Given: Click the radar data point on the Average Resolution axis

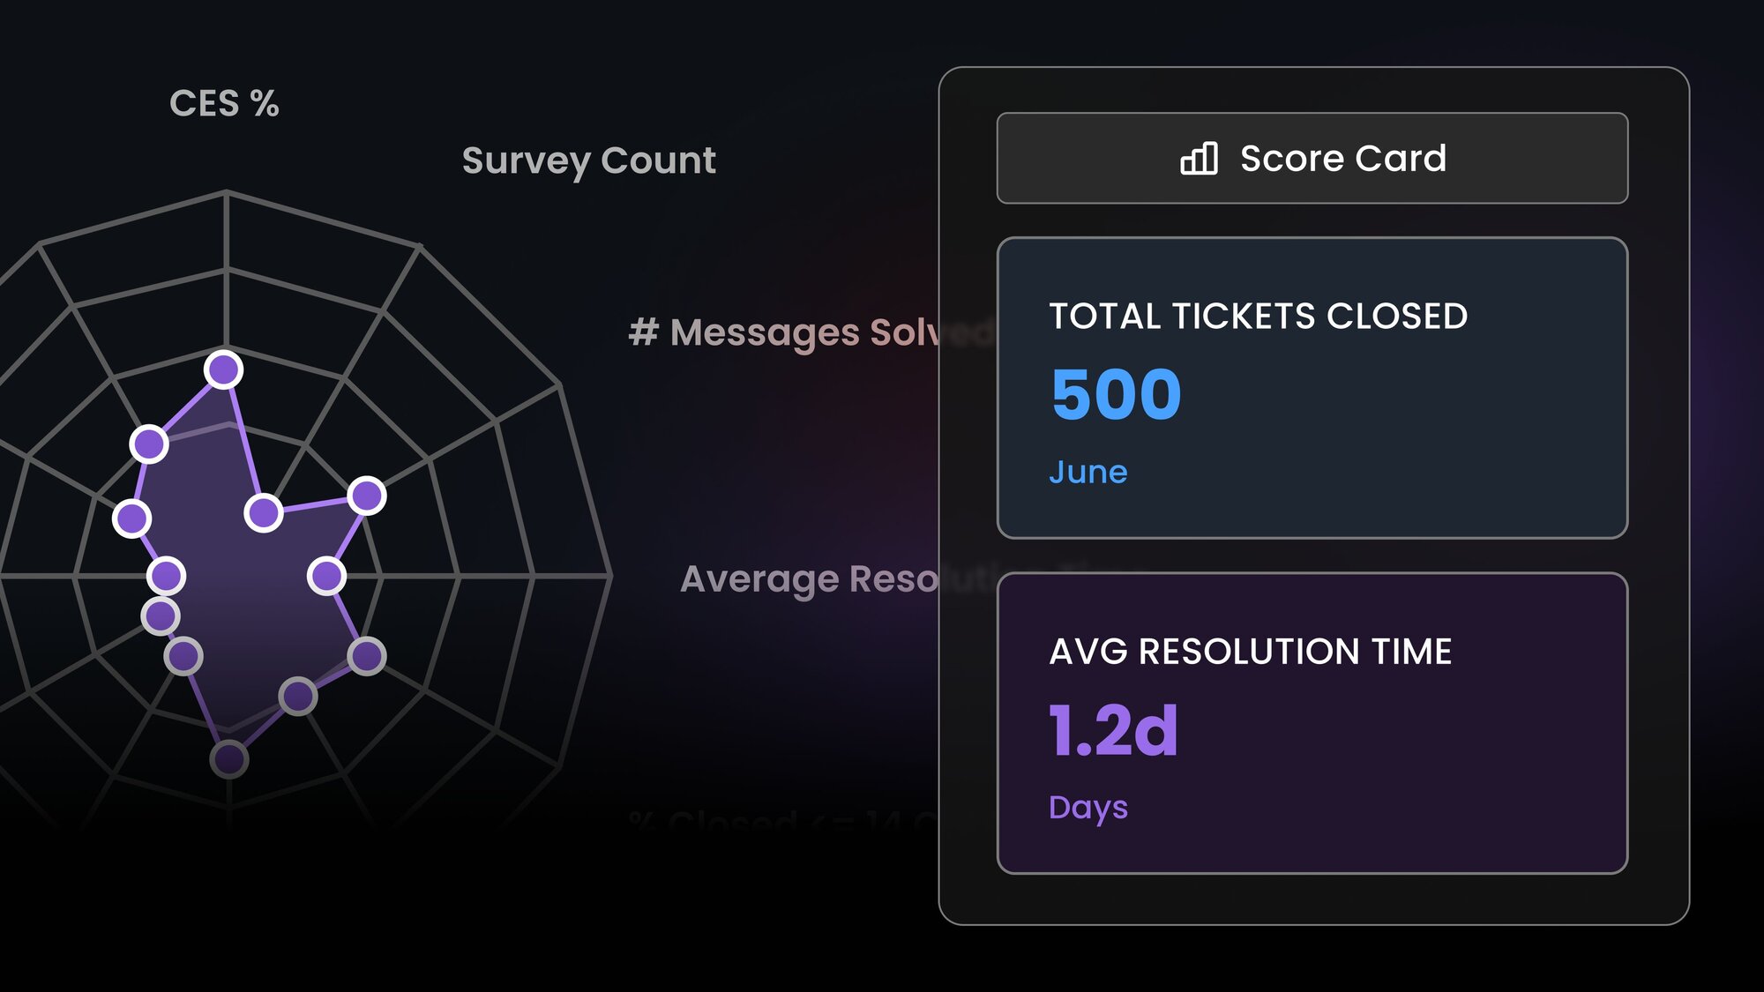Looking at the screenshot, I should [x=326, y=576].
